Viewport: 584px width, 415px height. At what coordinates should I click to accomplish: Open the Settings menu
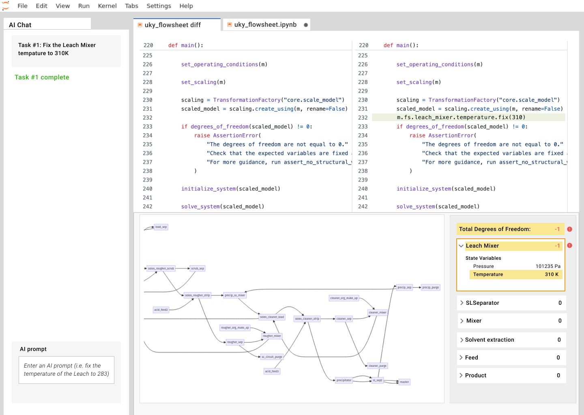pos(159,6)
